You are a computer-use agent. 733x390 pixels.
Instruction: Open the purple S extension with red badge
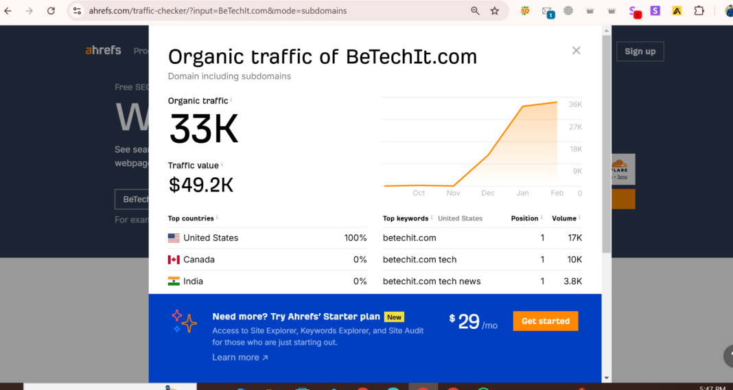(x=634, y=12)
